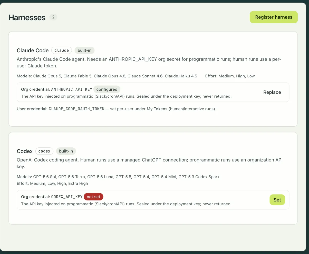Select the Codex harness title
This screenshot has height=254, width=309.
(25, 151)
